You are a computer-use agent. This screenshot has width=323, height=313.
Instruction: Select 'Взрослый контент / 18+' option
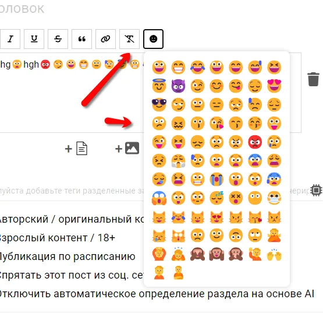(x=57, y=238)
